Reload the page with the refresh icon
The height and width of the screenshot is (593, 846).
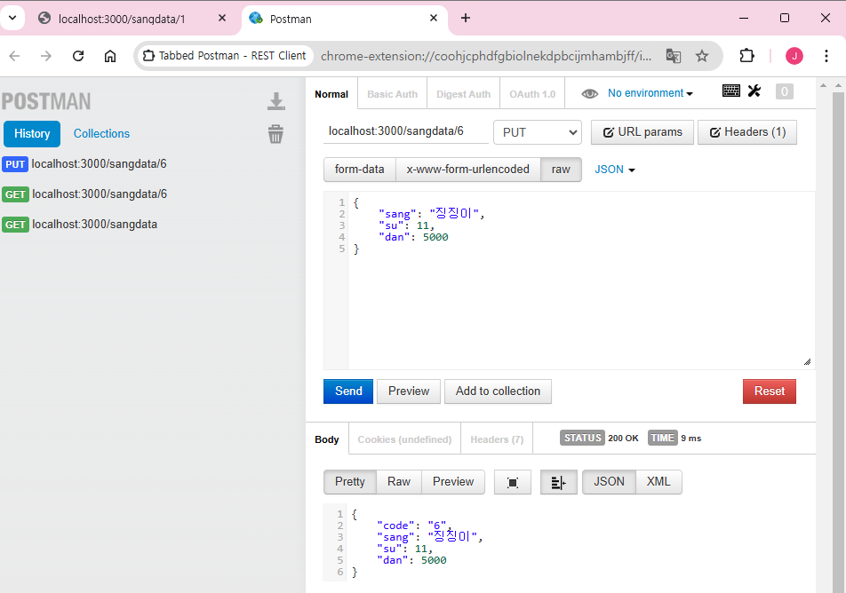78,56
